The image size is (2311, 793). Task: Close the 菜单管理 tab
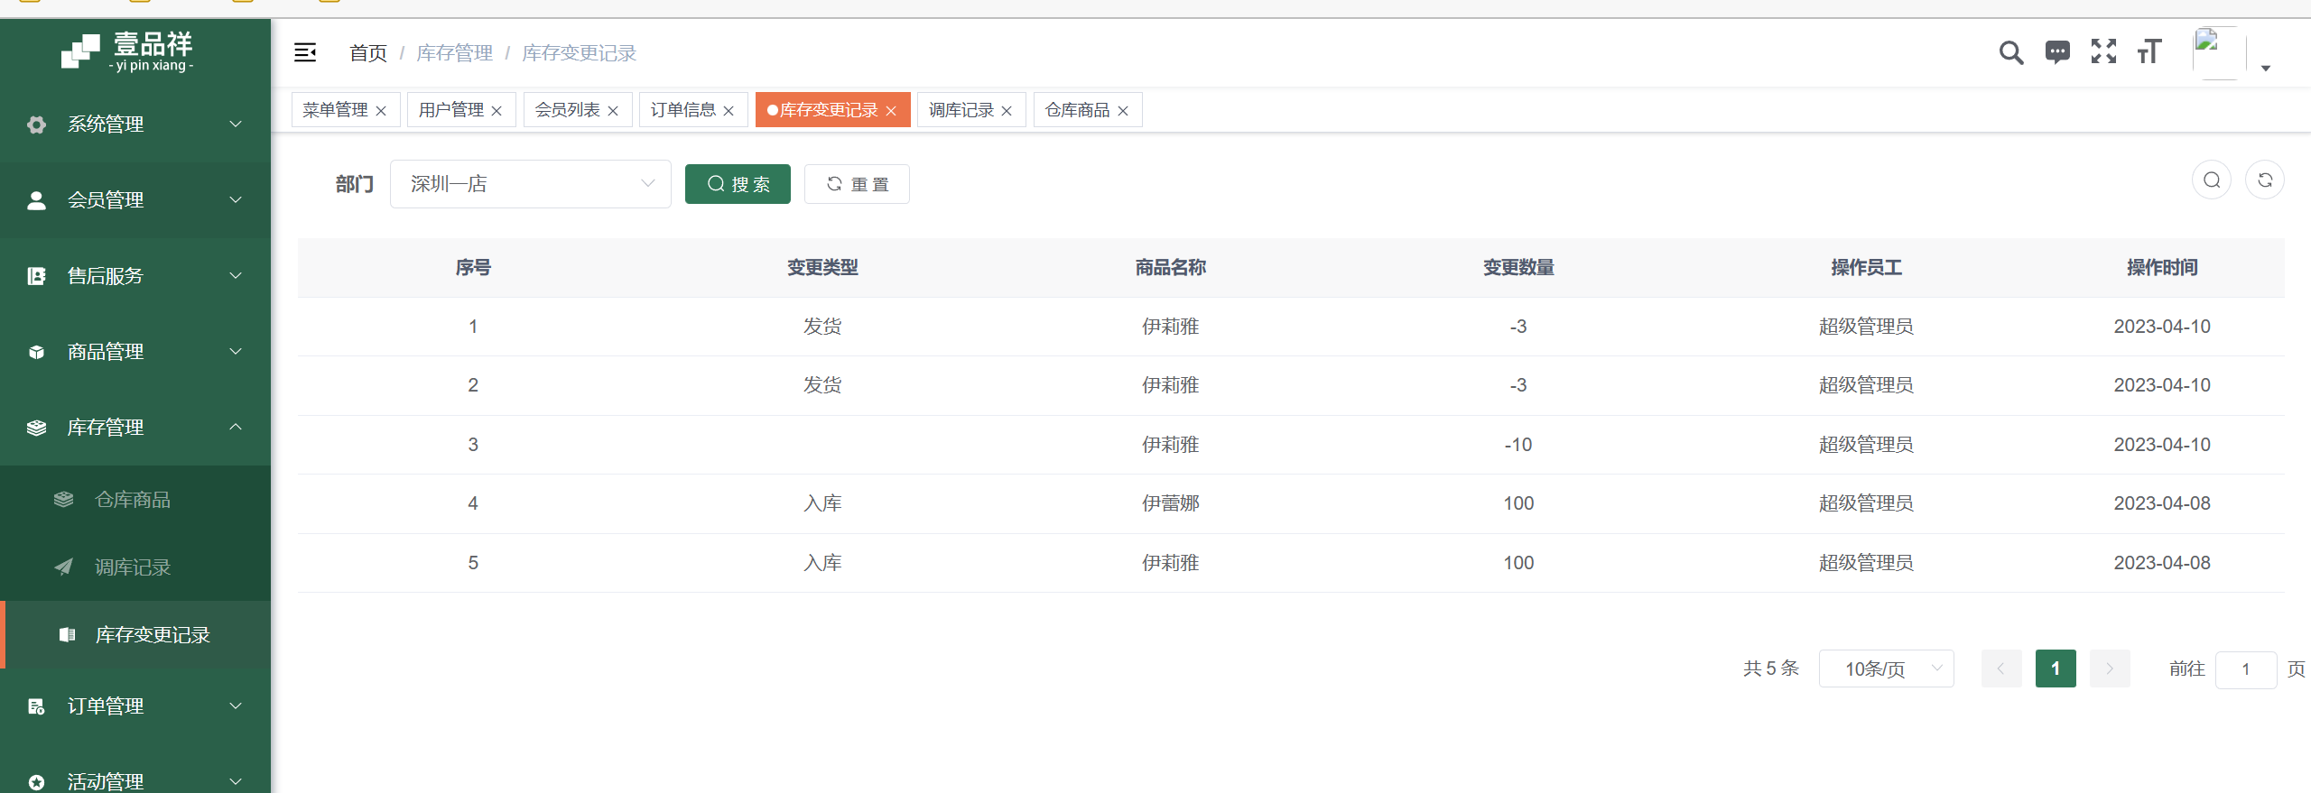[x=381, y=111]
